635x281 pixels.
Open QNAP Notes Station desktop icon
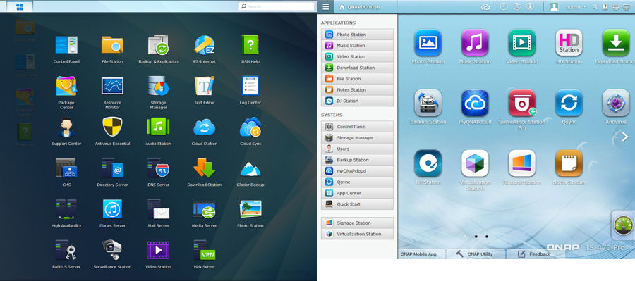(x=569, y=163)
